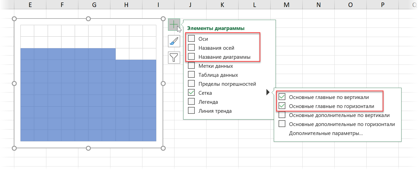The height and width of the screenshot is (170, 418).
Task: Uncheck the Сетка checkbox
Action: (x=191, y=92)
